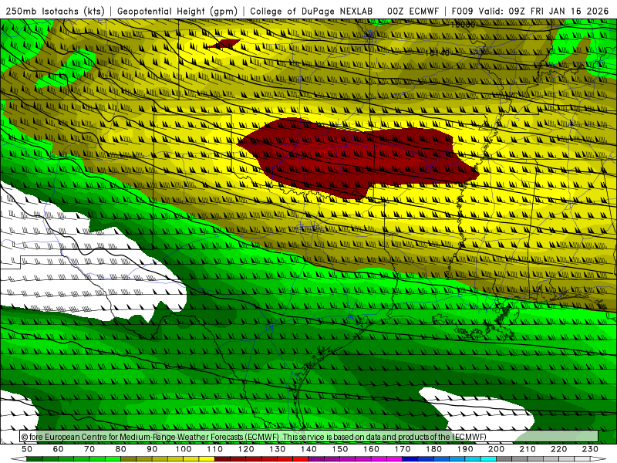617x463 pixels.
Task: Click the 180 knot scale label
Action: click(x=433, y=449)
